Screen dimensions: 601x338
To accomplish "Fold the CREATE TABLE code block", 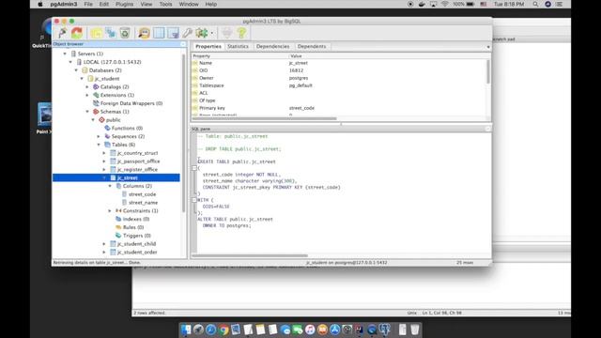I will [194, 168].
